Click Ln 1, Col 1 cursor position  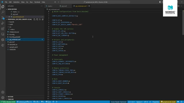point(131,102)
